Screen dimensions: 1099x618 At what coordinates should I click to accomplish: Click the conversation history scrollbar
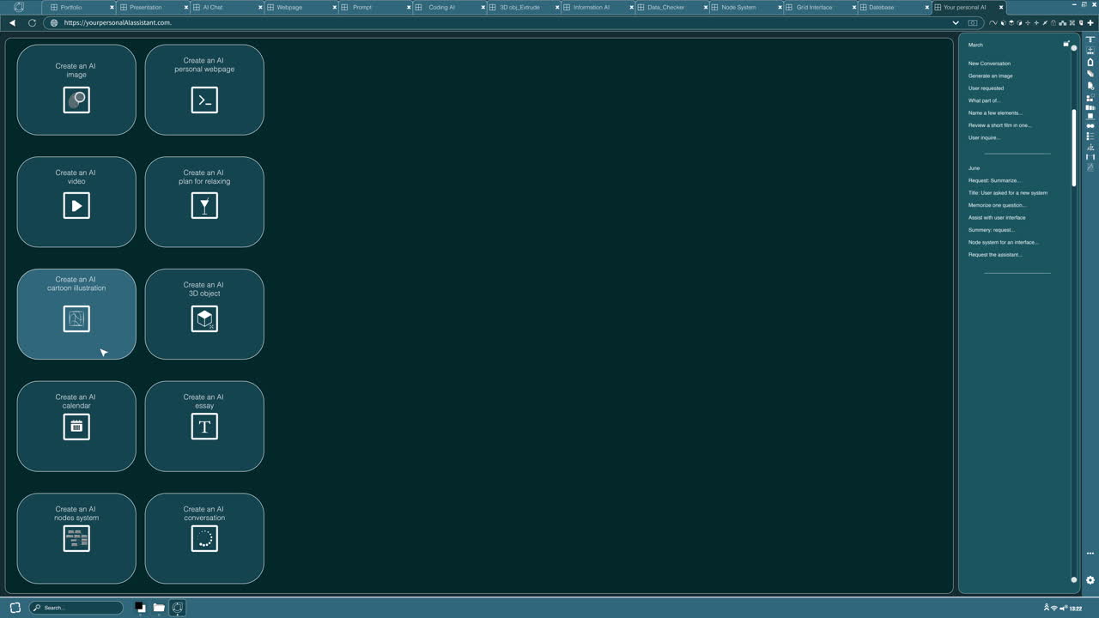1073,146
